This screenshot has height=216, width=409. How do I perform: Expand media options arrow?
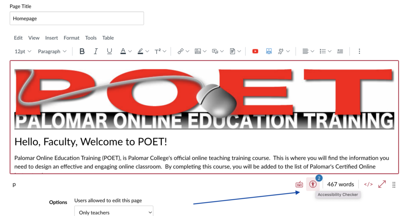222,51
